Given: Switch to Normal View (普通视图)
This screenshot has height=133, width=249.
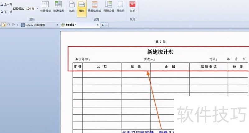Looking at the screenshot, I should tap(59, 7).
